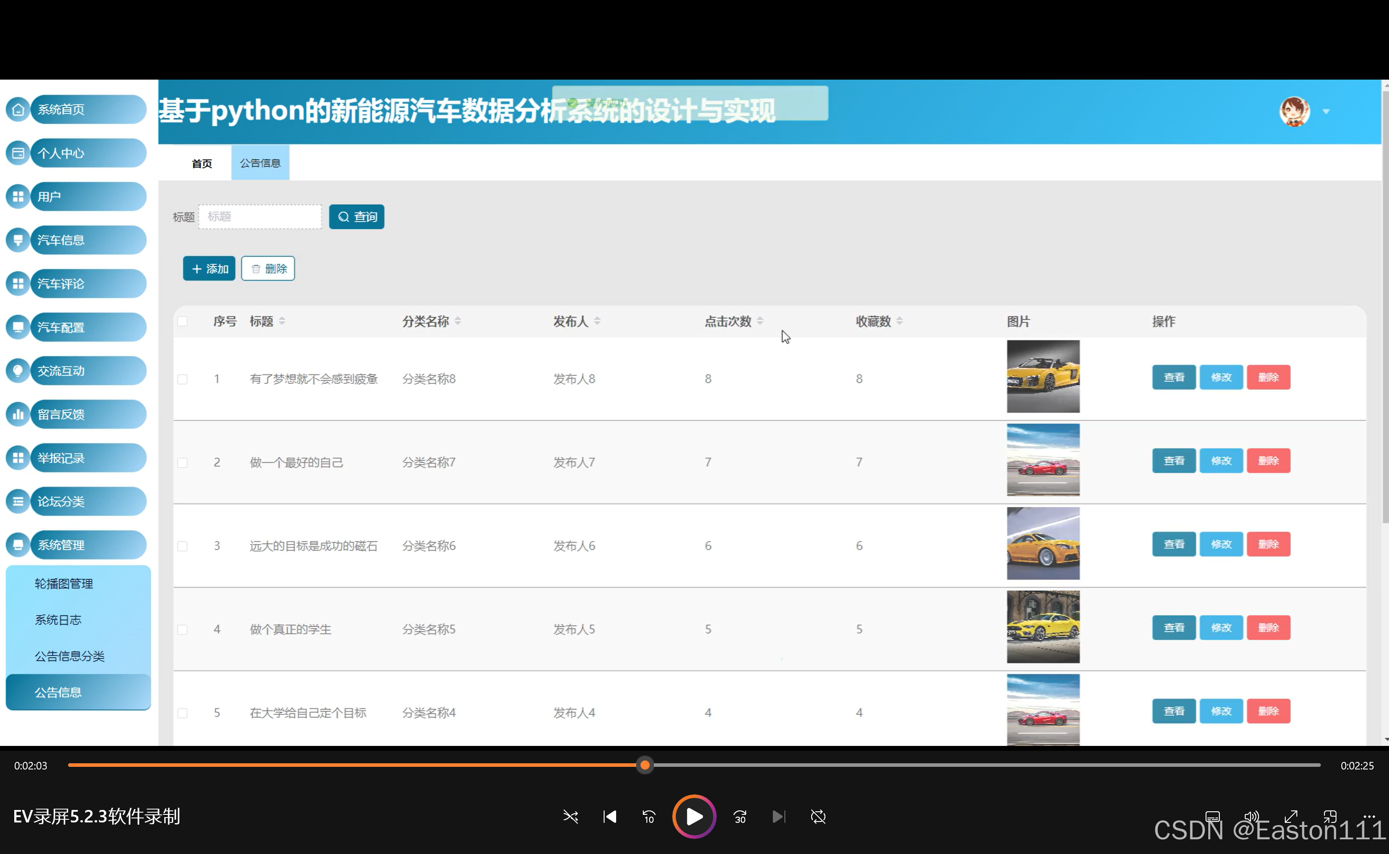This screenshot has height=854, width=1389.
Task: Click trash 删除 batch delete button
Action: 268,269
